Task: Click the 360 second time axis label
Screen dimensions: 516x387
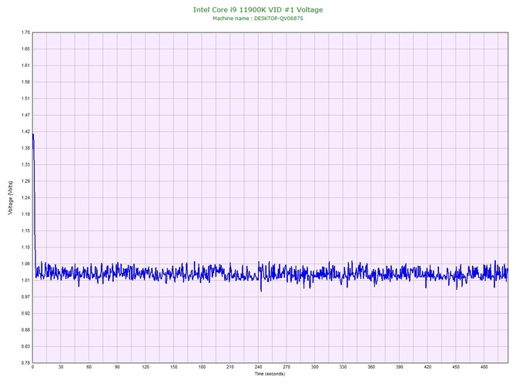Action: pyautogui.click(x=371, y=368)
